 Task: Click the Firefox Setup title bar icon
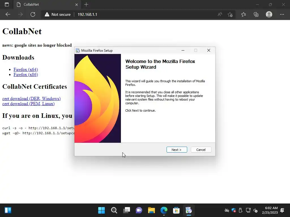tap(78, 50)
